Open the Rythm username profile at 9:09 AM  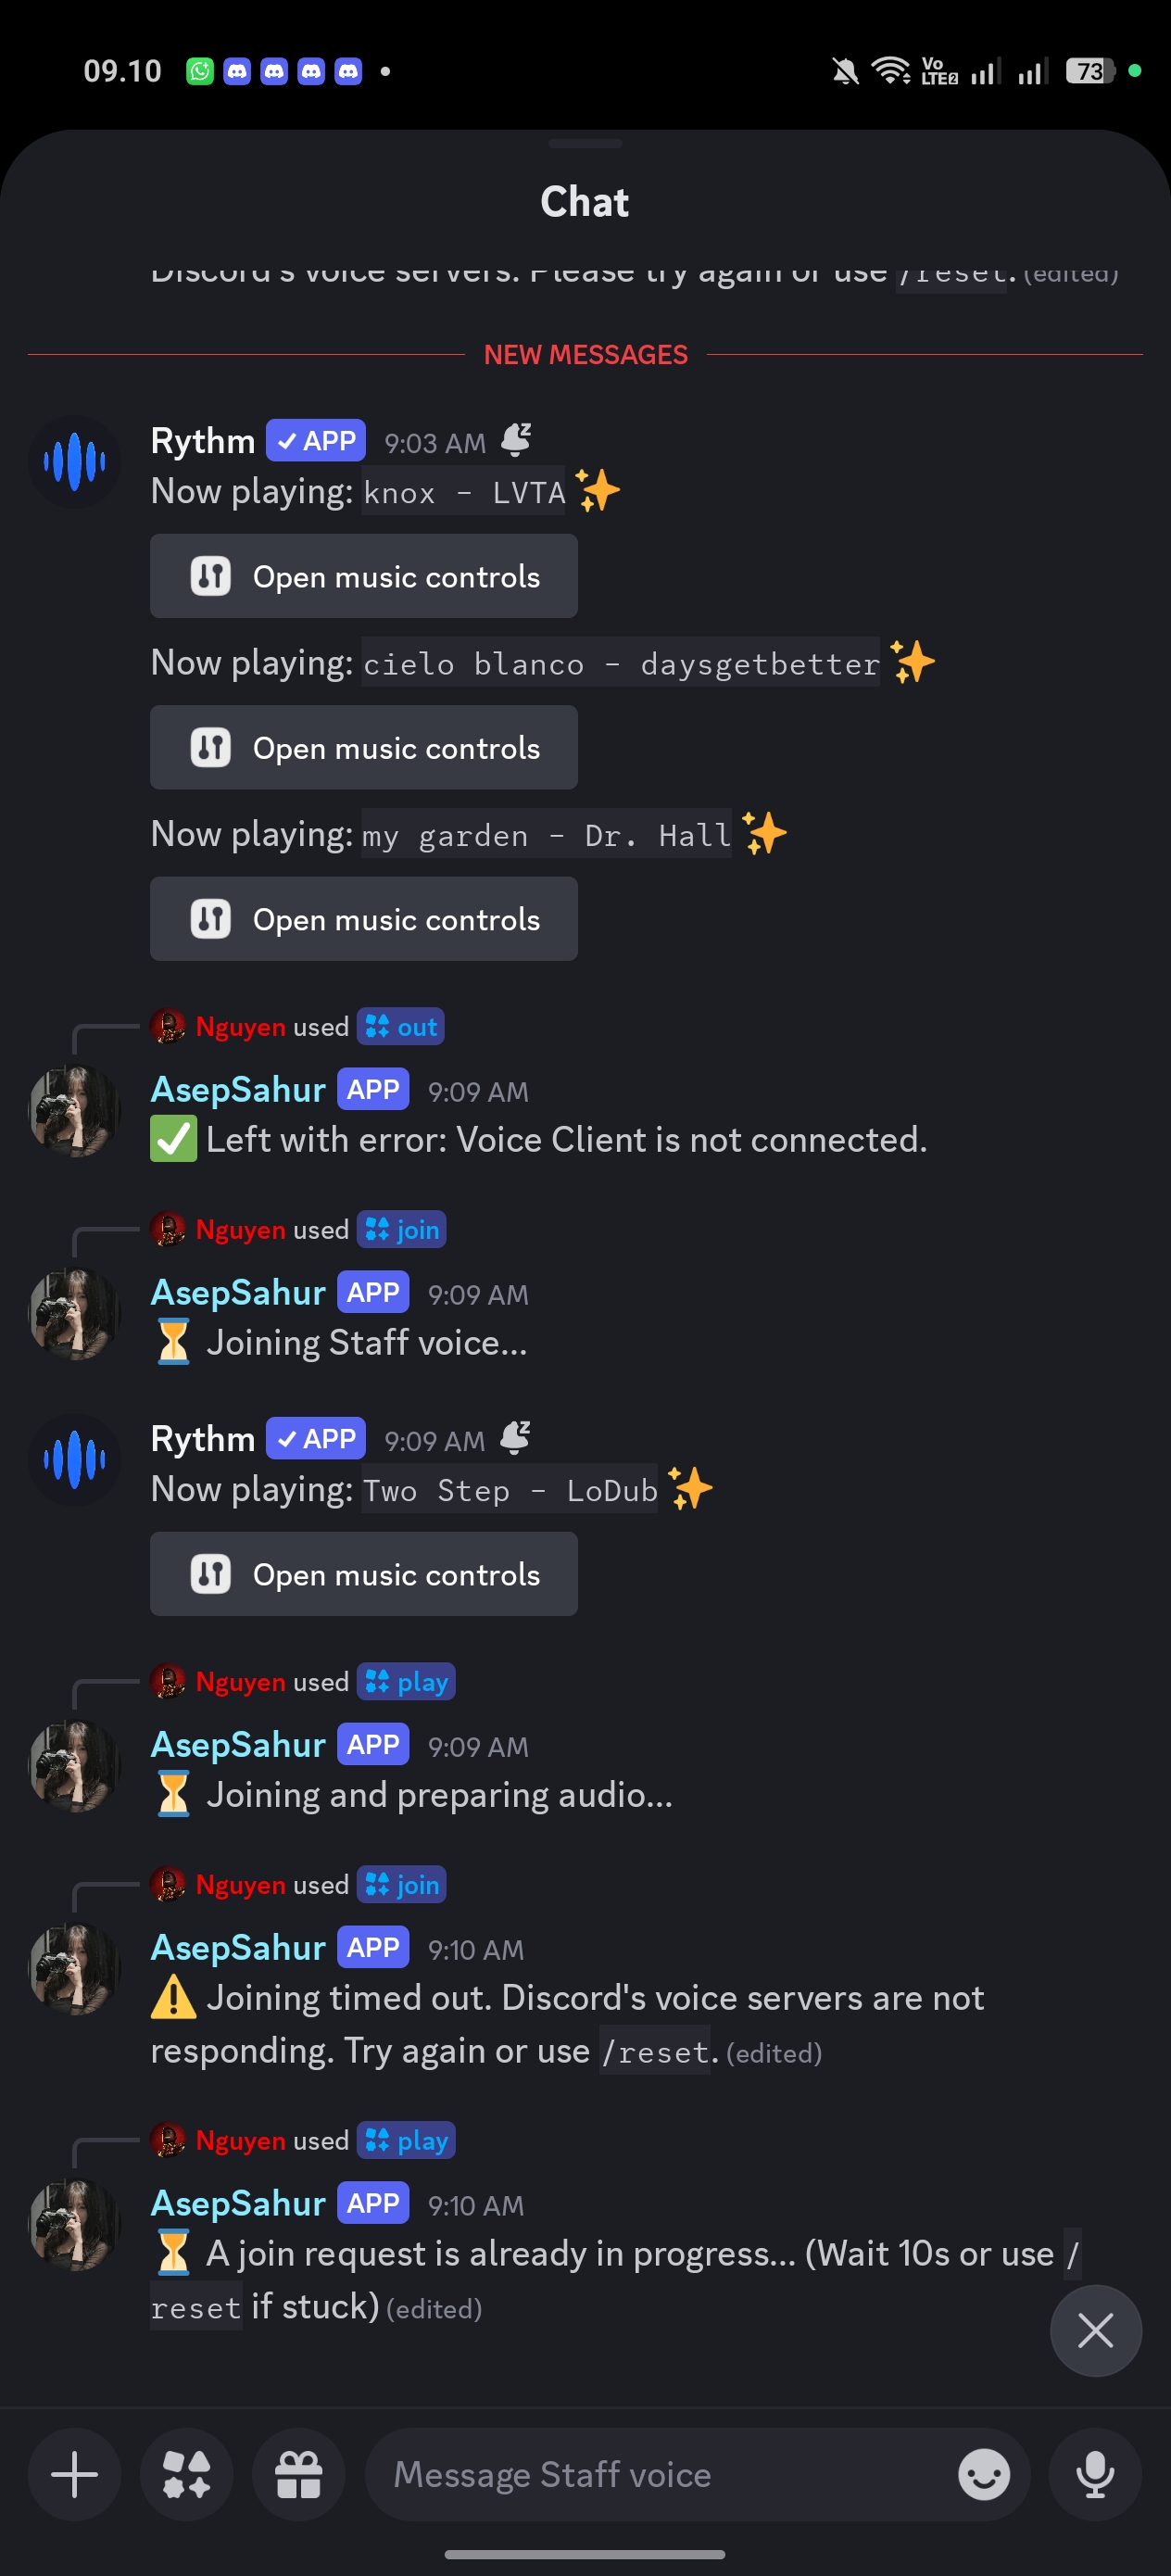click(203, 1439)
